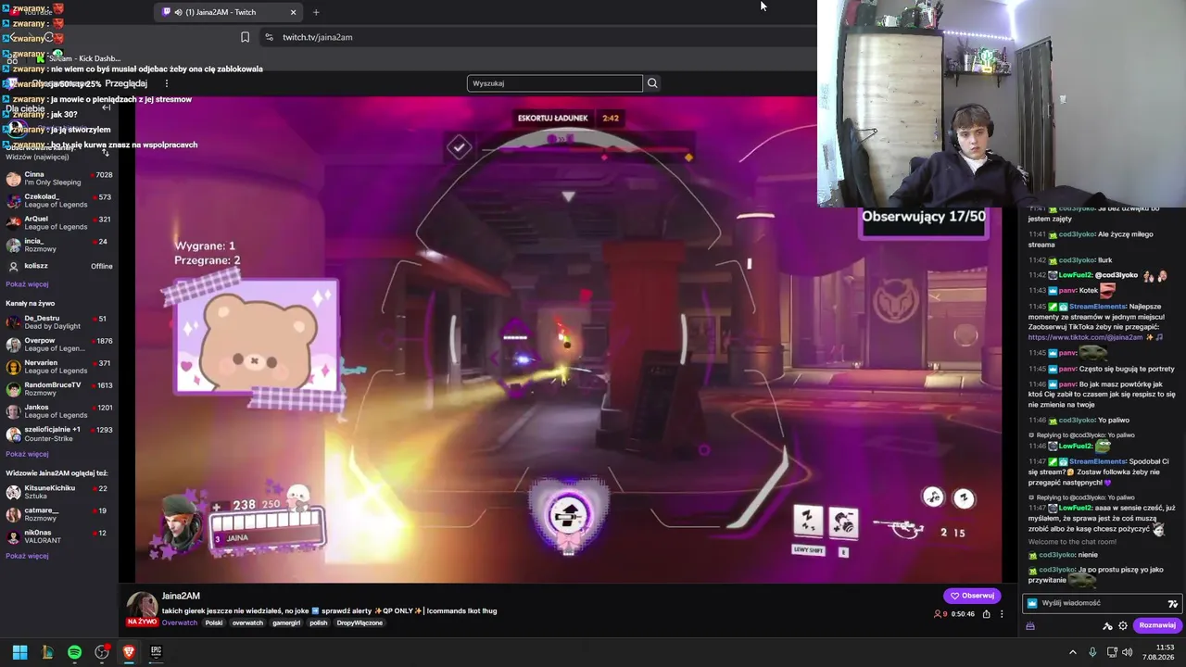Click the Twitch video player
This screenshot has width=1186, height=667.
[568, 339]
